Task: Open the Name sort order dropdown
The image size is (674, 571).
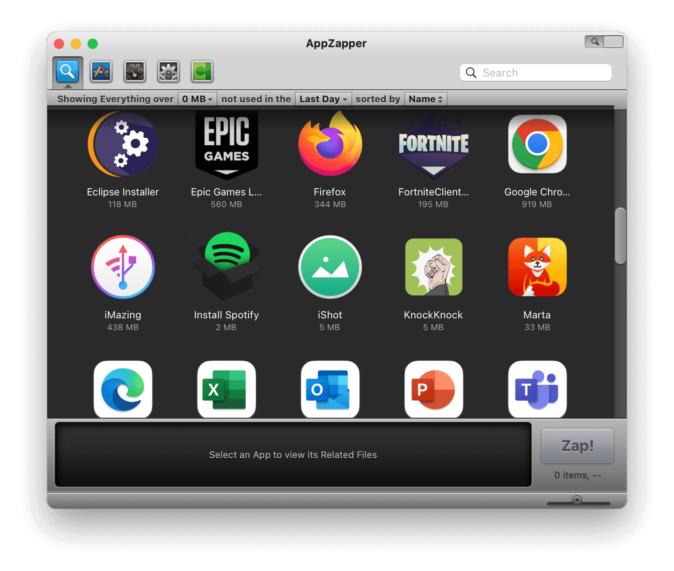Action: (425, 99)
